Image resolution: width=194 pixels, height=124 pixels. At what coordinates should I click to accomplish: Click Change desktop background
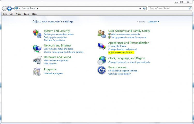tap(122, 49)
